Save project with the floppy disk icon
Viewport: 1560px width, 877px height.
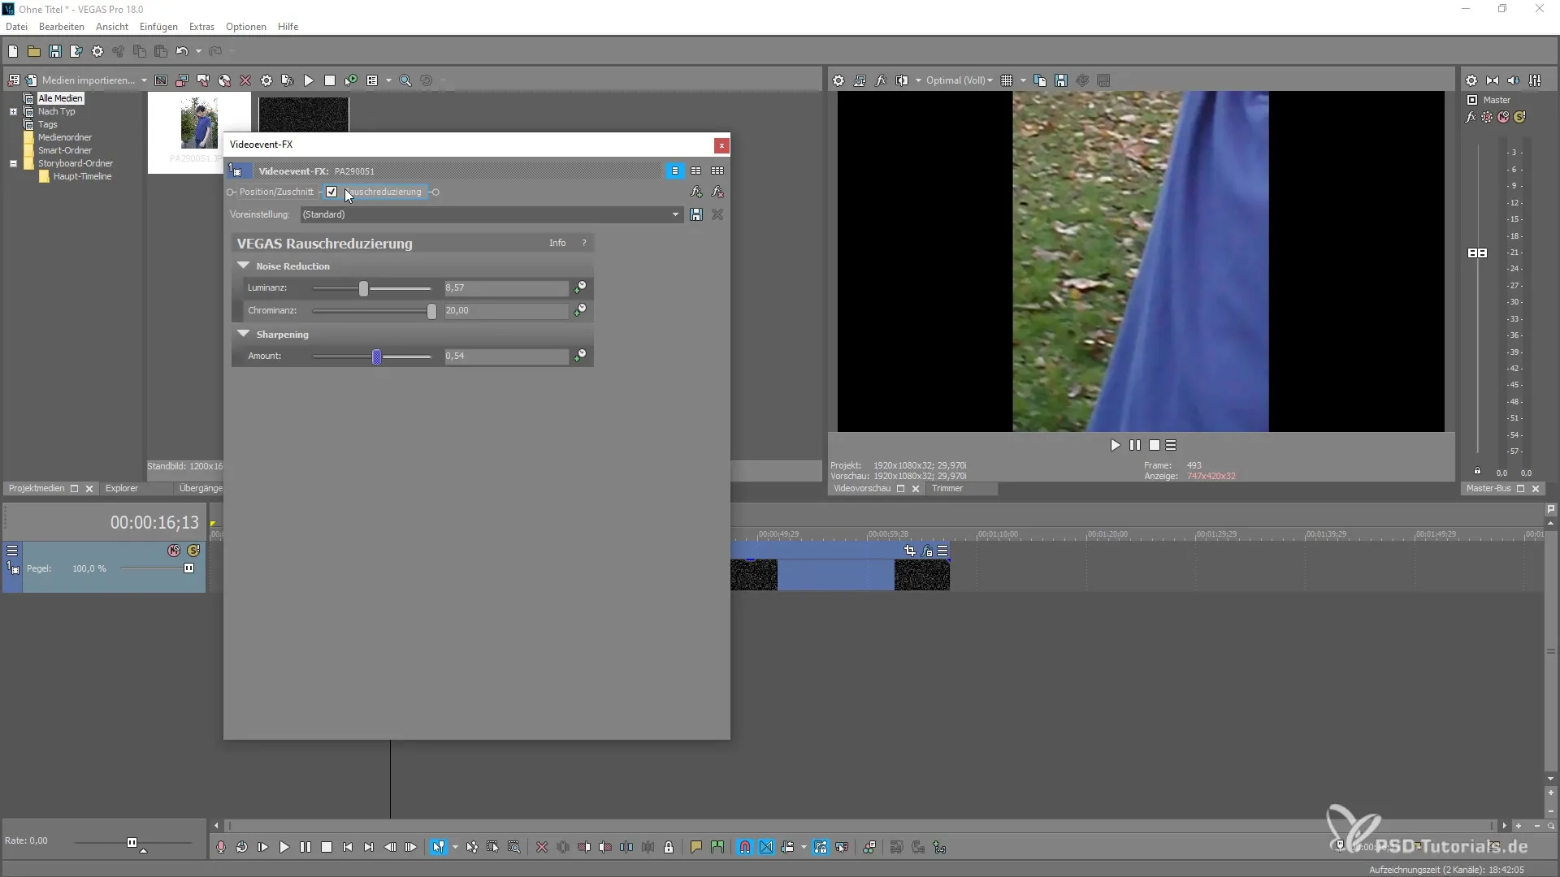55,51
